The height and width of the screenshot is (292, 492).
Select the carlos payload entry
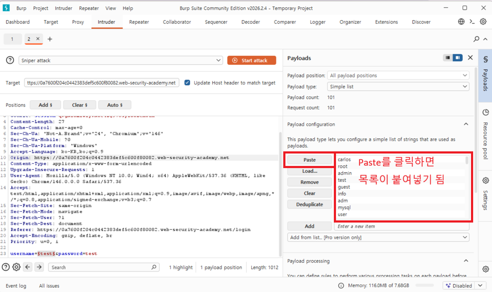click(344, 160)
